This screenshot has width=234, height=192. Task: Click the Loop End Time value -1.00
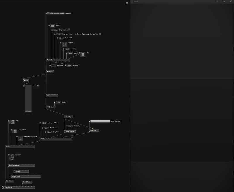pos(58,34)
